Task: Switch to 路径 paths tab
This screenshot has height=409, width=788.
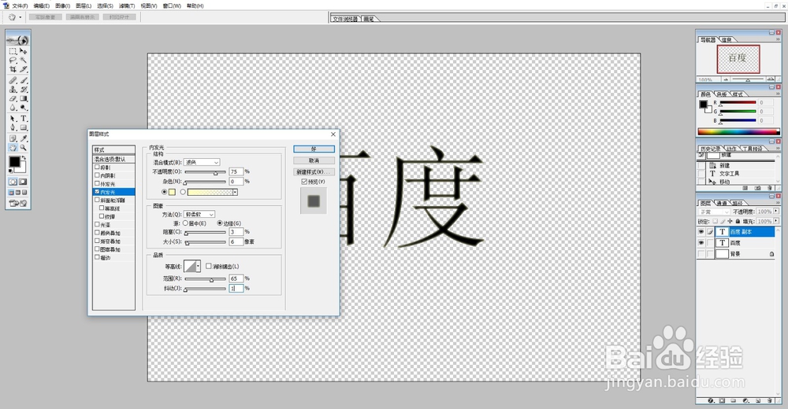Action: [738, 203]
